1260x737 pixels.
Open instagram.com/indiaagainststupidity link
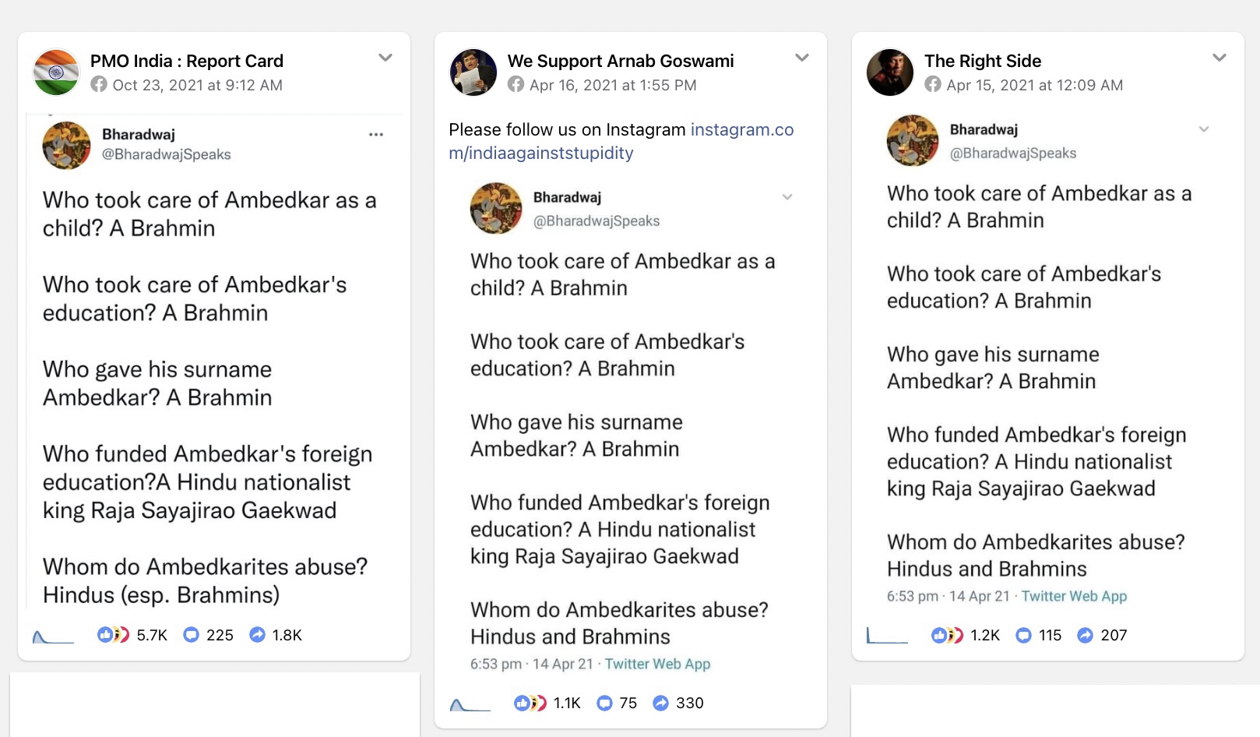[x=621, y=141]
